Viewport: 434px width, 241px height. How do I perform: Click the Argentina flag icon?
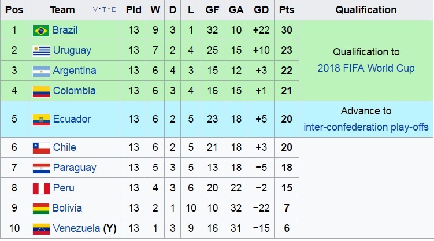coord(40,71)
